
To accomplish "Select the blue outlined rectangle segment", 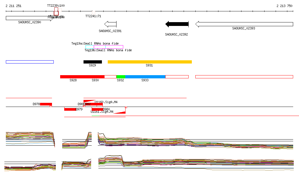I will [30, 62].
